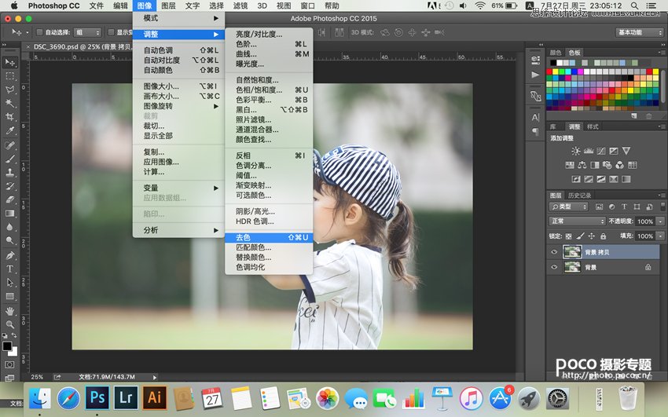Image resolution: width=668 pixels, height=417 pixels.
Task: Open Illustrator from the Dock
Action: 154,398
